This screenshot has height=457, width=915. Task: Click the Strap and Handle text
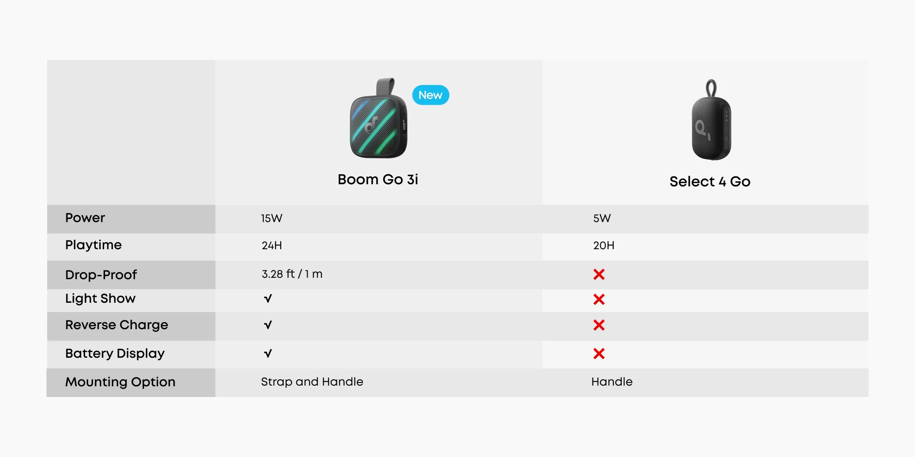coord(312,382)
